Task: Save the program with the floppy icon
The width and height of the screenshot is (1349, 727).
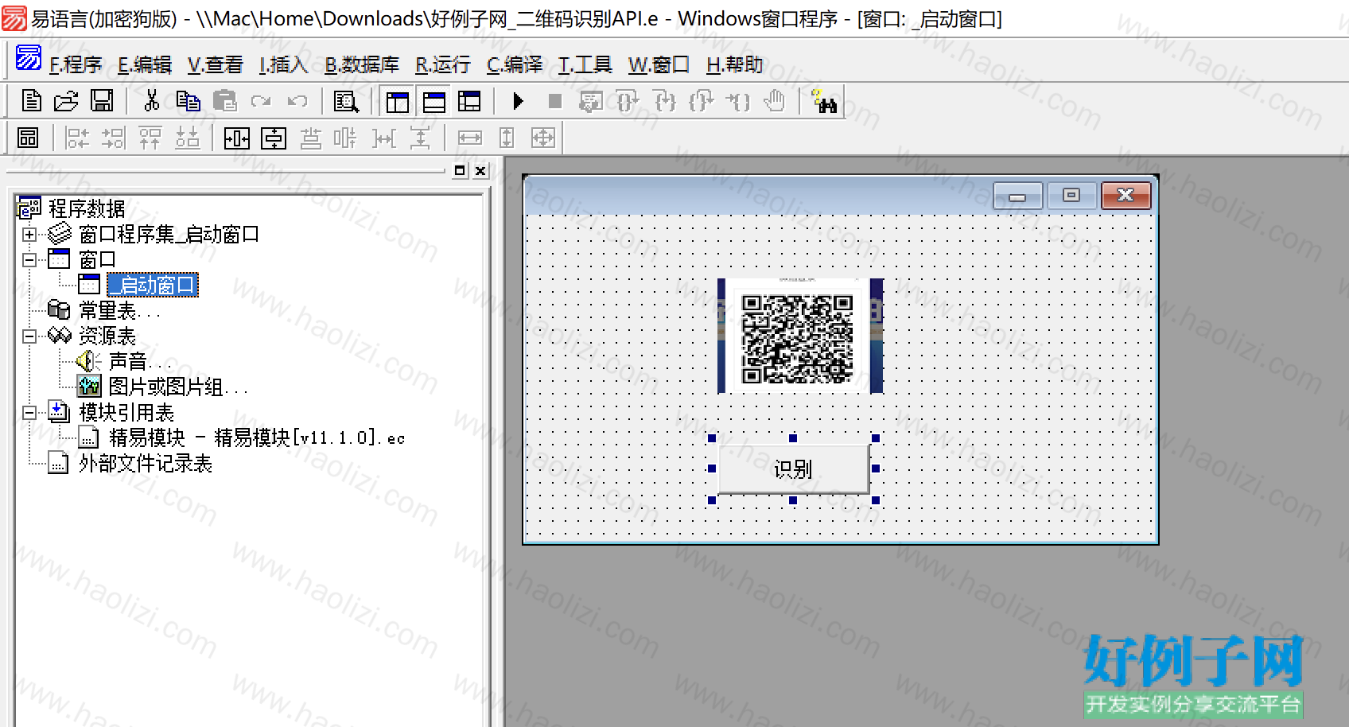Action: click(102, 101)
